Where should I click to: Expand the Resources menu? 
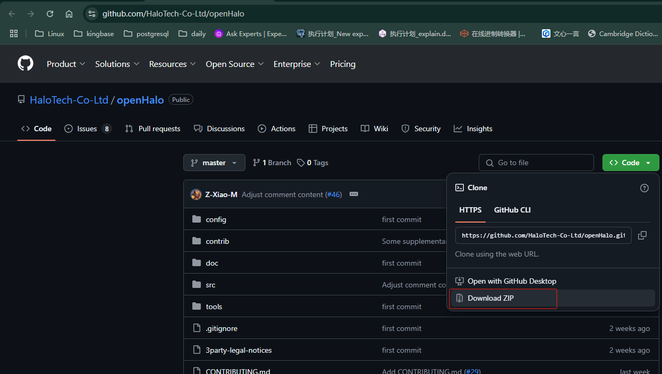click(173, 64)
